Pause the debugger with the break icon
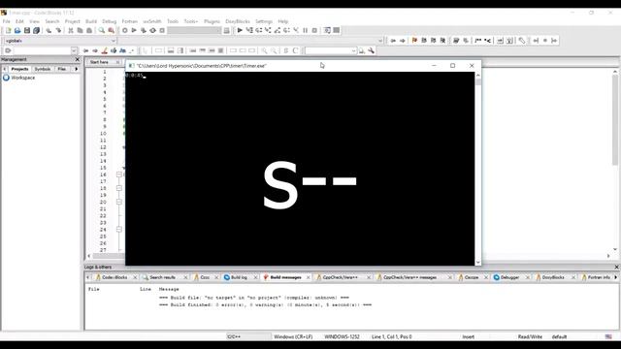This screenshot has width=621, height=349. (x=306, y=30)
